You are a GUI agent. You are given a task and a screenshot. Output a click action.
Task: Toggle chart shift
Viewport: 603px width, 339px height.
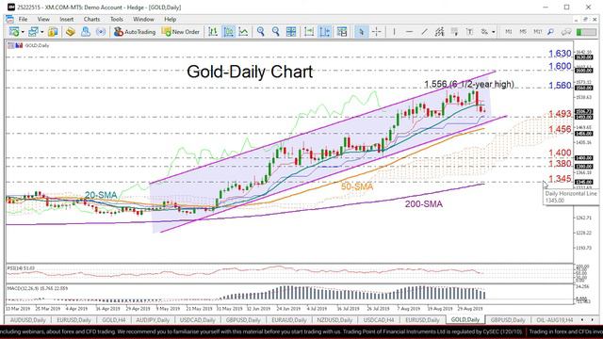(x=324, y=32)
